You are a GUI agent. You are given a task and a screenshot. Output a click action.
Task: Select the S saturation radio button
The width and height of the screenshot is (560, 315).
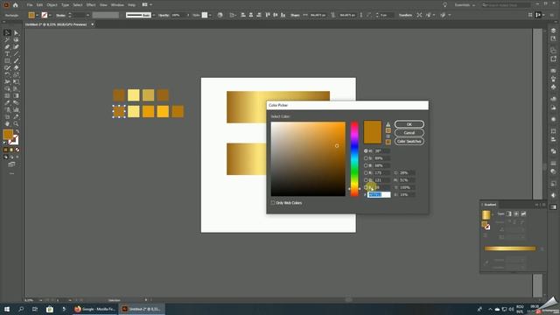coord(366,158)
